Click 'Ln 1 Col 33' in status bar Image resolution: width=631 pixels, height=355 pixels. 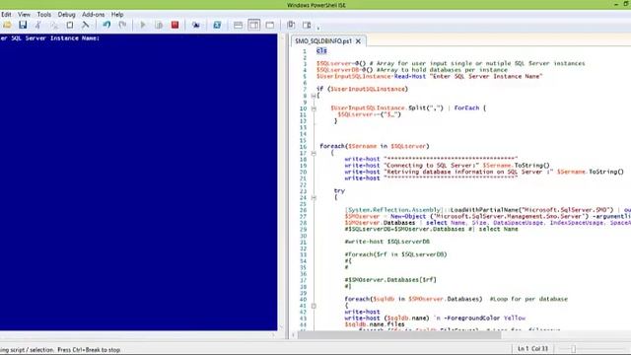click(x=532, y=348)
